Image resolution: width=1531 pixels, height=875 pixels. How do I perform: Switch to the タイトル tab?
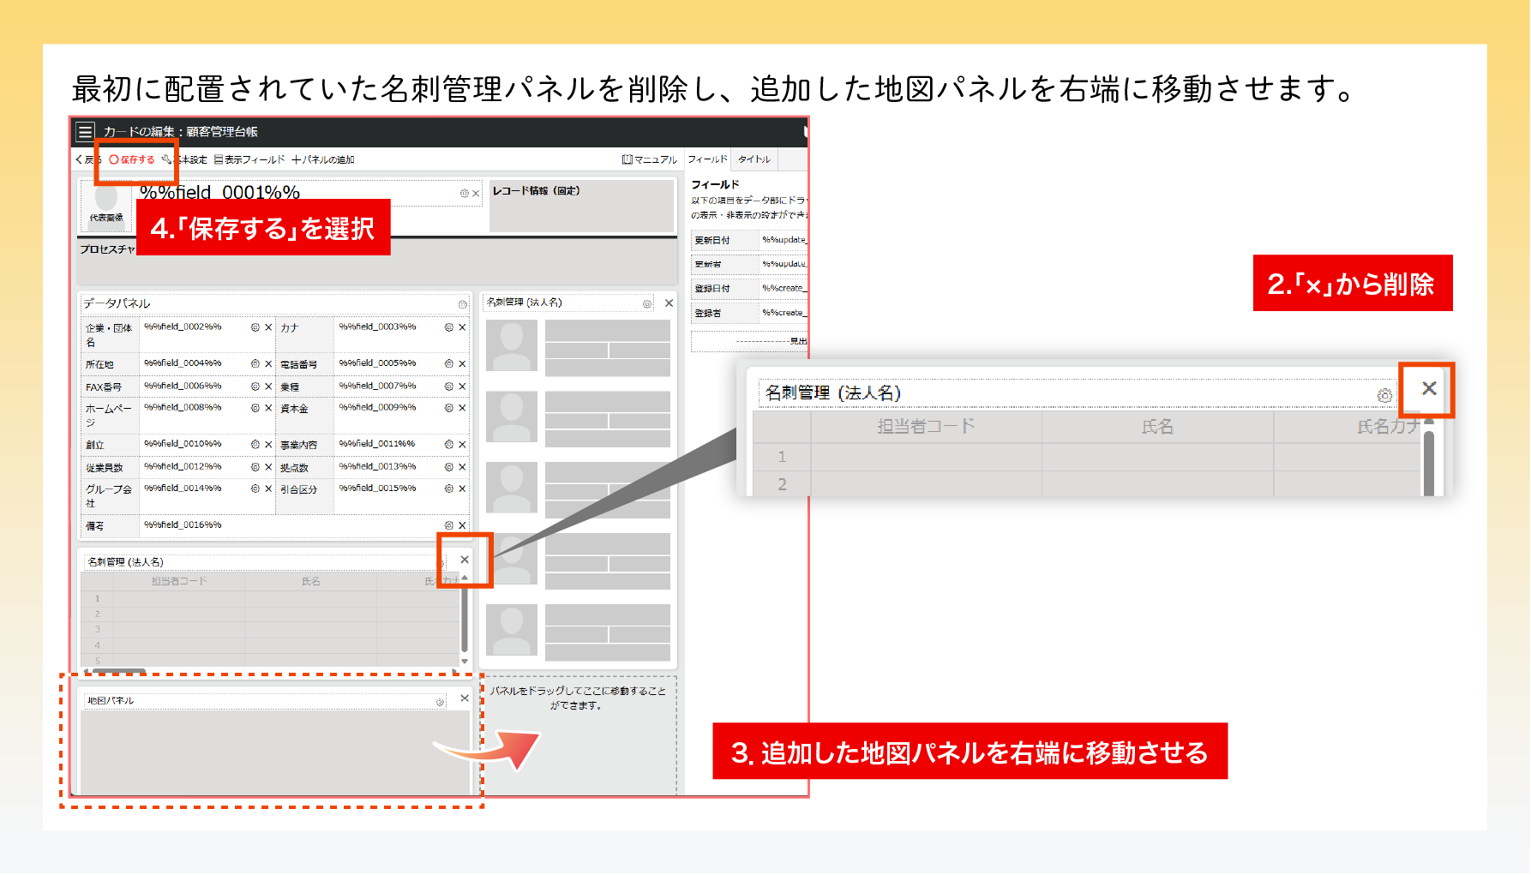(x=754, y=159)
